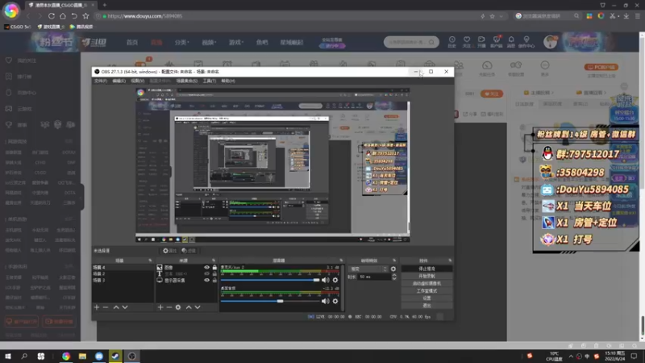Image resolution: width=645 pixels, height=363 pixels.
Task: Click browser reload icon
Action: point(52,16)
